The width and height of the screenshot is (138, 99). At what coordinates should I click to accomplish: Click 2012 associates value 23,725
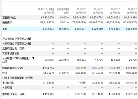point(133,60)
